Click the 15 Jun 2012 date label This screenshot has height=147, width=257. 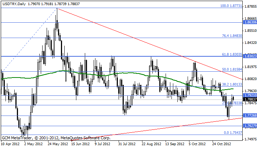80,144
